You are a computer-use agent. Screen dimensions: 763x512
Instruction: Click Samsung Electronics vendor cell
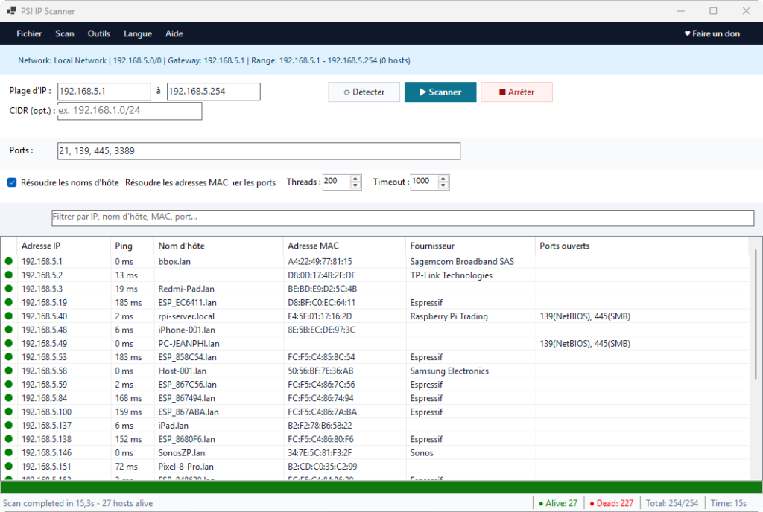tap(449, 371)
